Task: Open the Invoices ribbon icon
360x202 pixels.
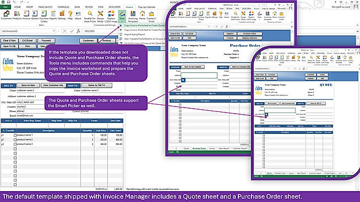Action: pyautogui.click(x=26, y=15)
